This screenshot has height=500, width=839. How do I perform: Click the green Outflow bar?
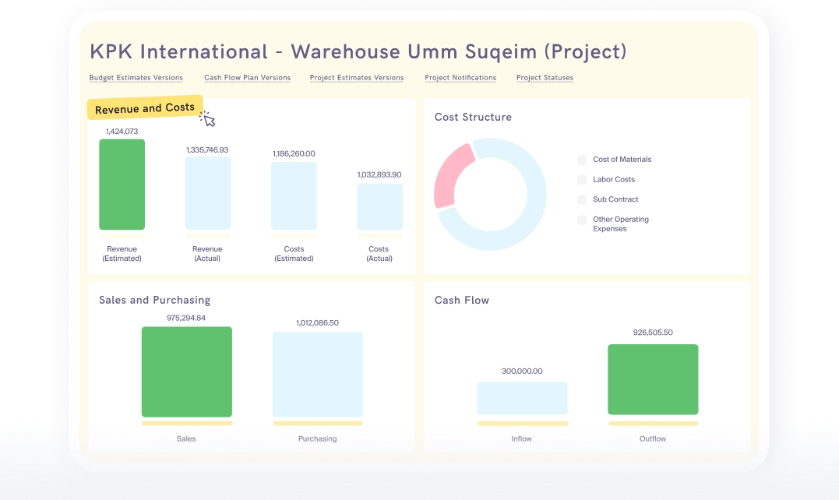[653, 379]
